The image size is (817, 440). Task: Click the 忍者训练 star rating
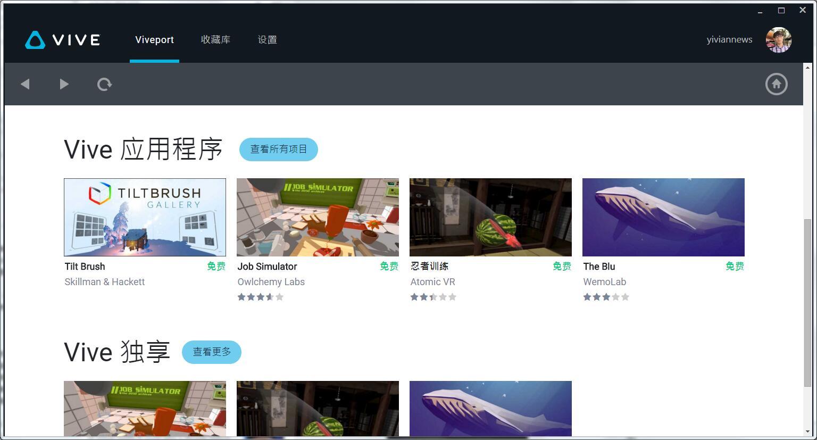pyautogui.click(x=433, y=297)
